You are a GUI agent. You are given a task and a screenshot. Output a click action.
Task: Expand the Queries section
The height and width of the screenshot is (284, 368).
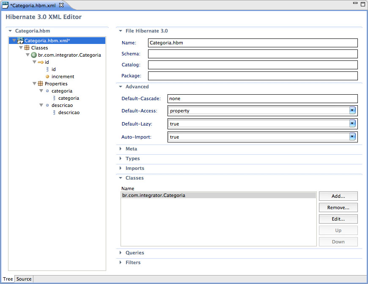pyautogui.click(x=121, y=253)
